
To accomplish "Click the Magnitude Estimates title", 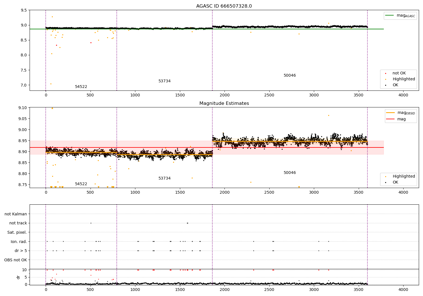I will click(x=224, y=103).
